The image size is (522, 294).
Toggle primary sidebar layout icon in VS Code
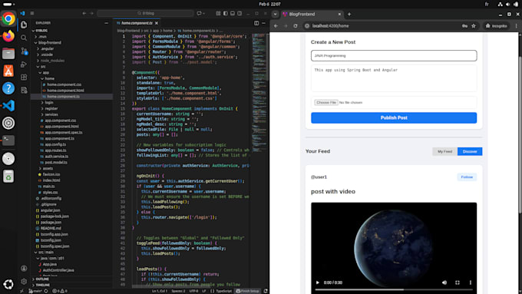[x=226, y=13]
